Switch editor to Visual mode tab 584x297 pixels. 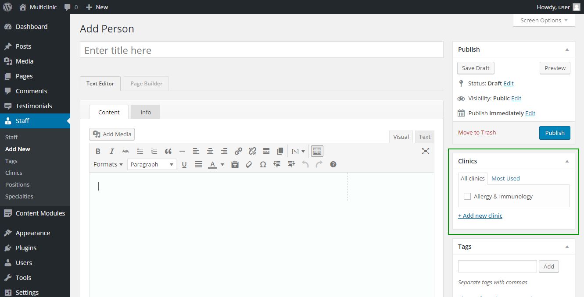401,137
